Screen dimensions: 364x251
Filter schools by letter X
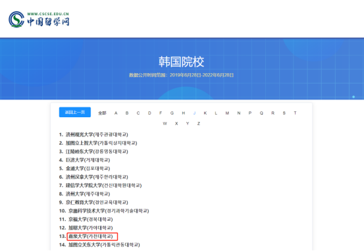tap(176, 124)
